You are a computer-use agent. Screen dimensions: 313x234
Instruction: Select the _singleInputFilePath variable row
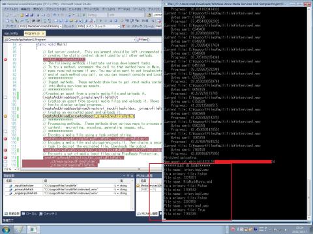68,193
